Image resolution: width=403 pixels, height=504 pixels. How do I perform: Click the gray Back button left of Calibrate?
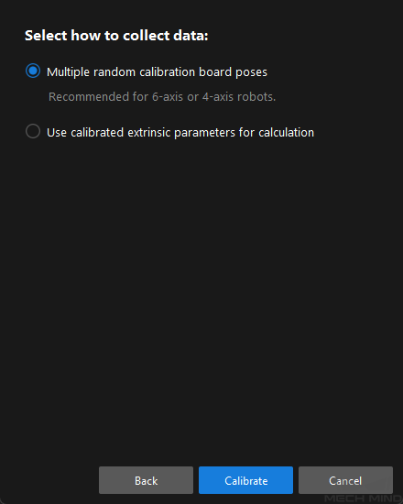pyautogui.click(x=146, y=480)
